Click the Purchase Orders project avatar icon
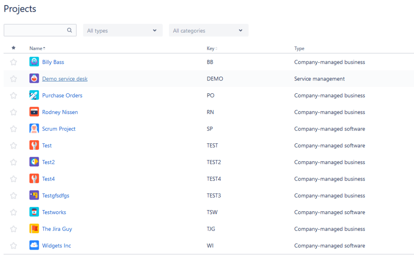The width and height of the screenshot is (414, 261). [x=34, y=95]
